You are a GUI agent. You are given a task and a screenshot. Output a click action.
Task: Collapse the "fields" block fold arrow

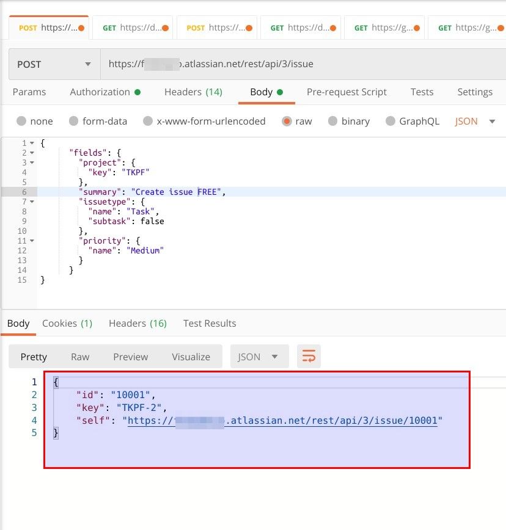click(32, 153)
